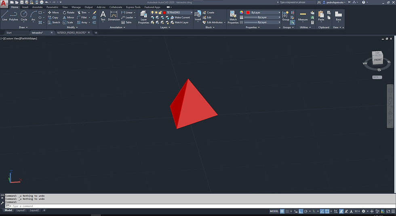Expand the Modify panel
Screen dimensions: 396x216
72,27
